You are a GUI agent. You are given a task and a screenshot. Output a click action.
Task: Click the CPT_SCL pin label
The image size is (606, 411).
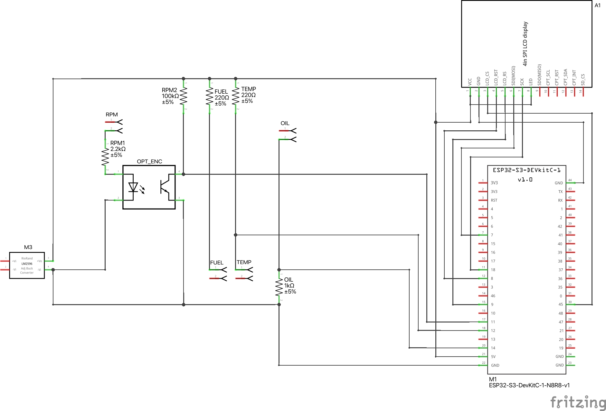(x=548, y=78)
